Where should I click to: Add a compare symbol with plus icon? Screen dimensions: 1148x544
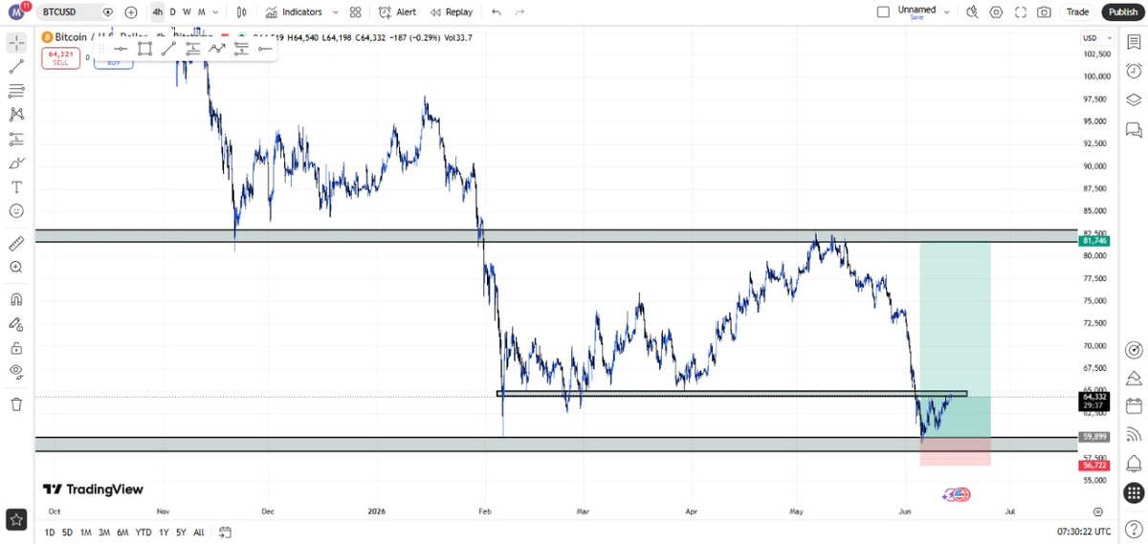click(131, 12)
